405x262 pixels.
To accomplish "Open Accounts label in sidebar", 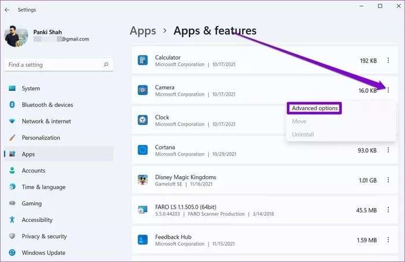I will 34,170.
